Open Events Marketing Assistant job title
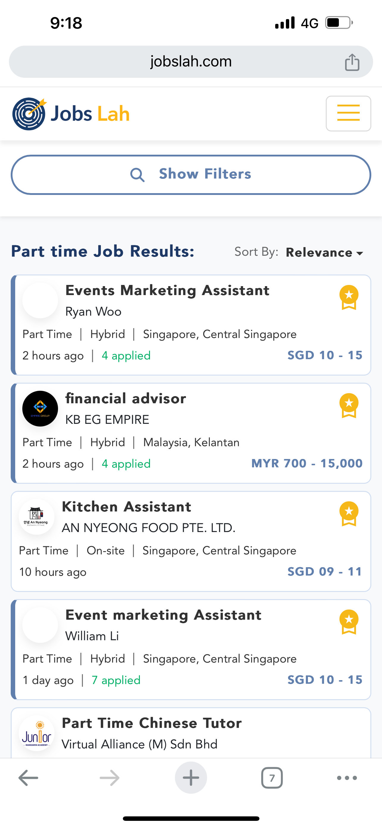The image size is (382, 828). (x=167, y=291)
